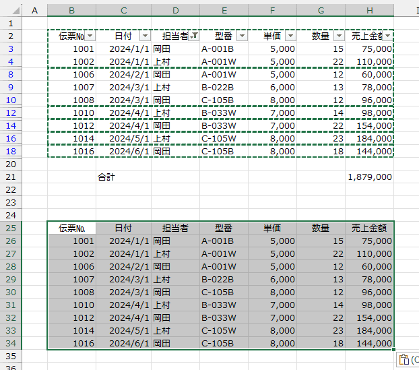Select row 21 header

click(x=11, y=177)
